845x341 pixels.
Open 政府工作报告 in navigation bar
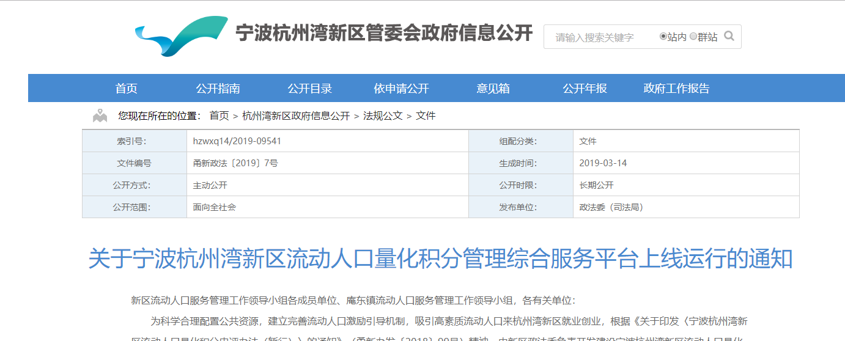(676, 88)
